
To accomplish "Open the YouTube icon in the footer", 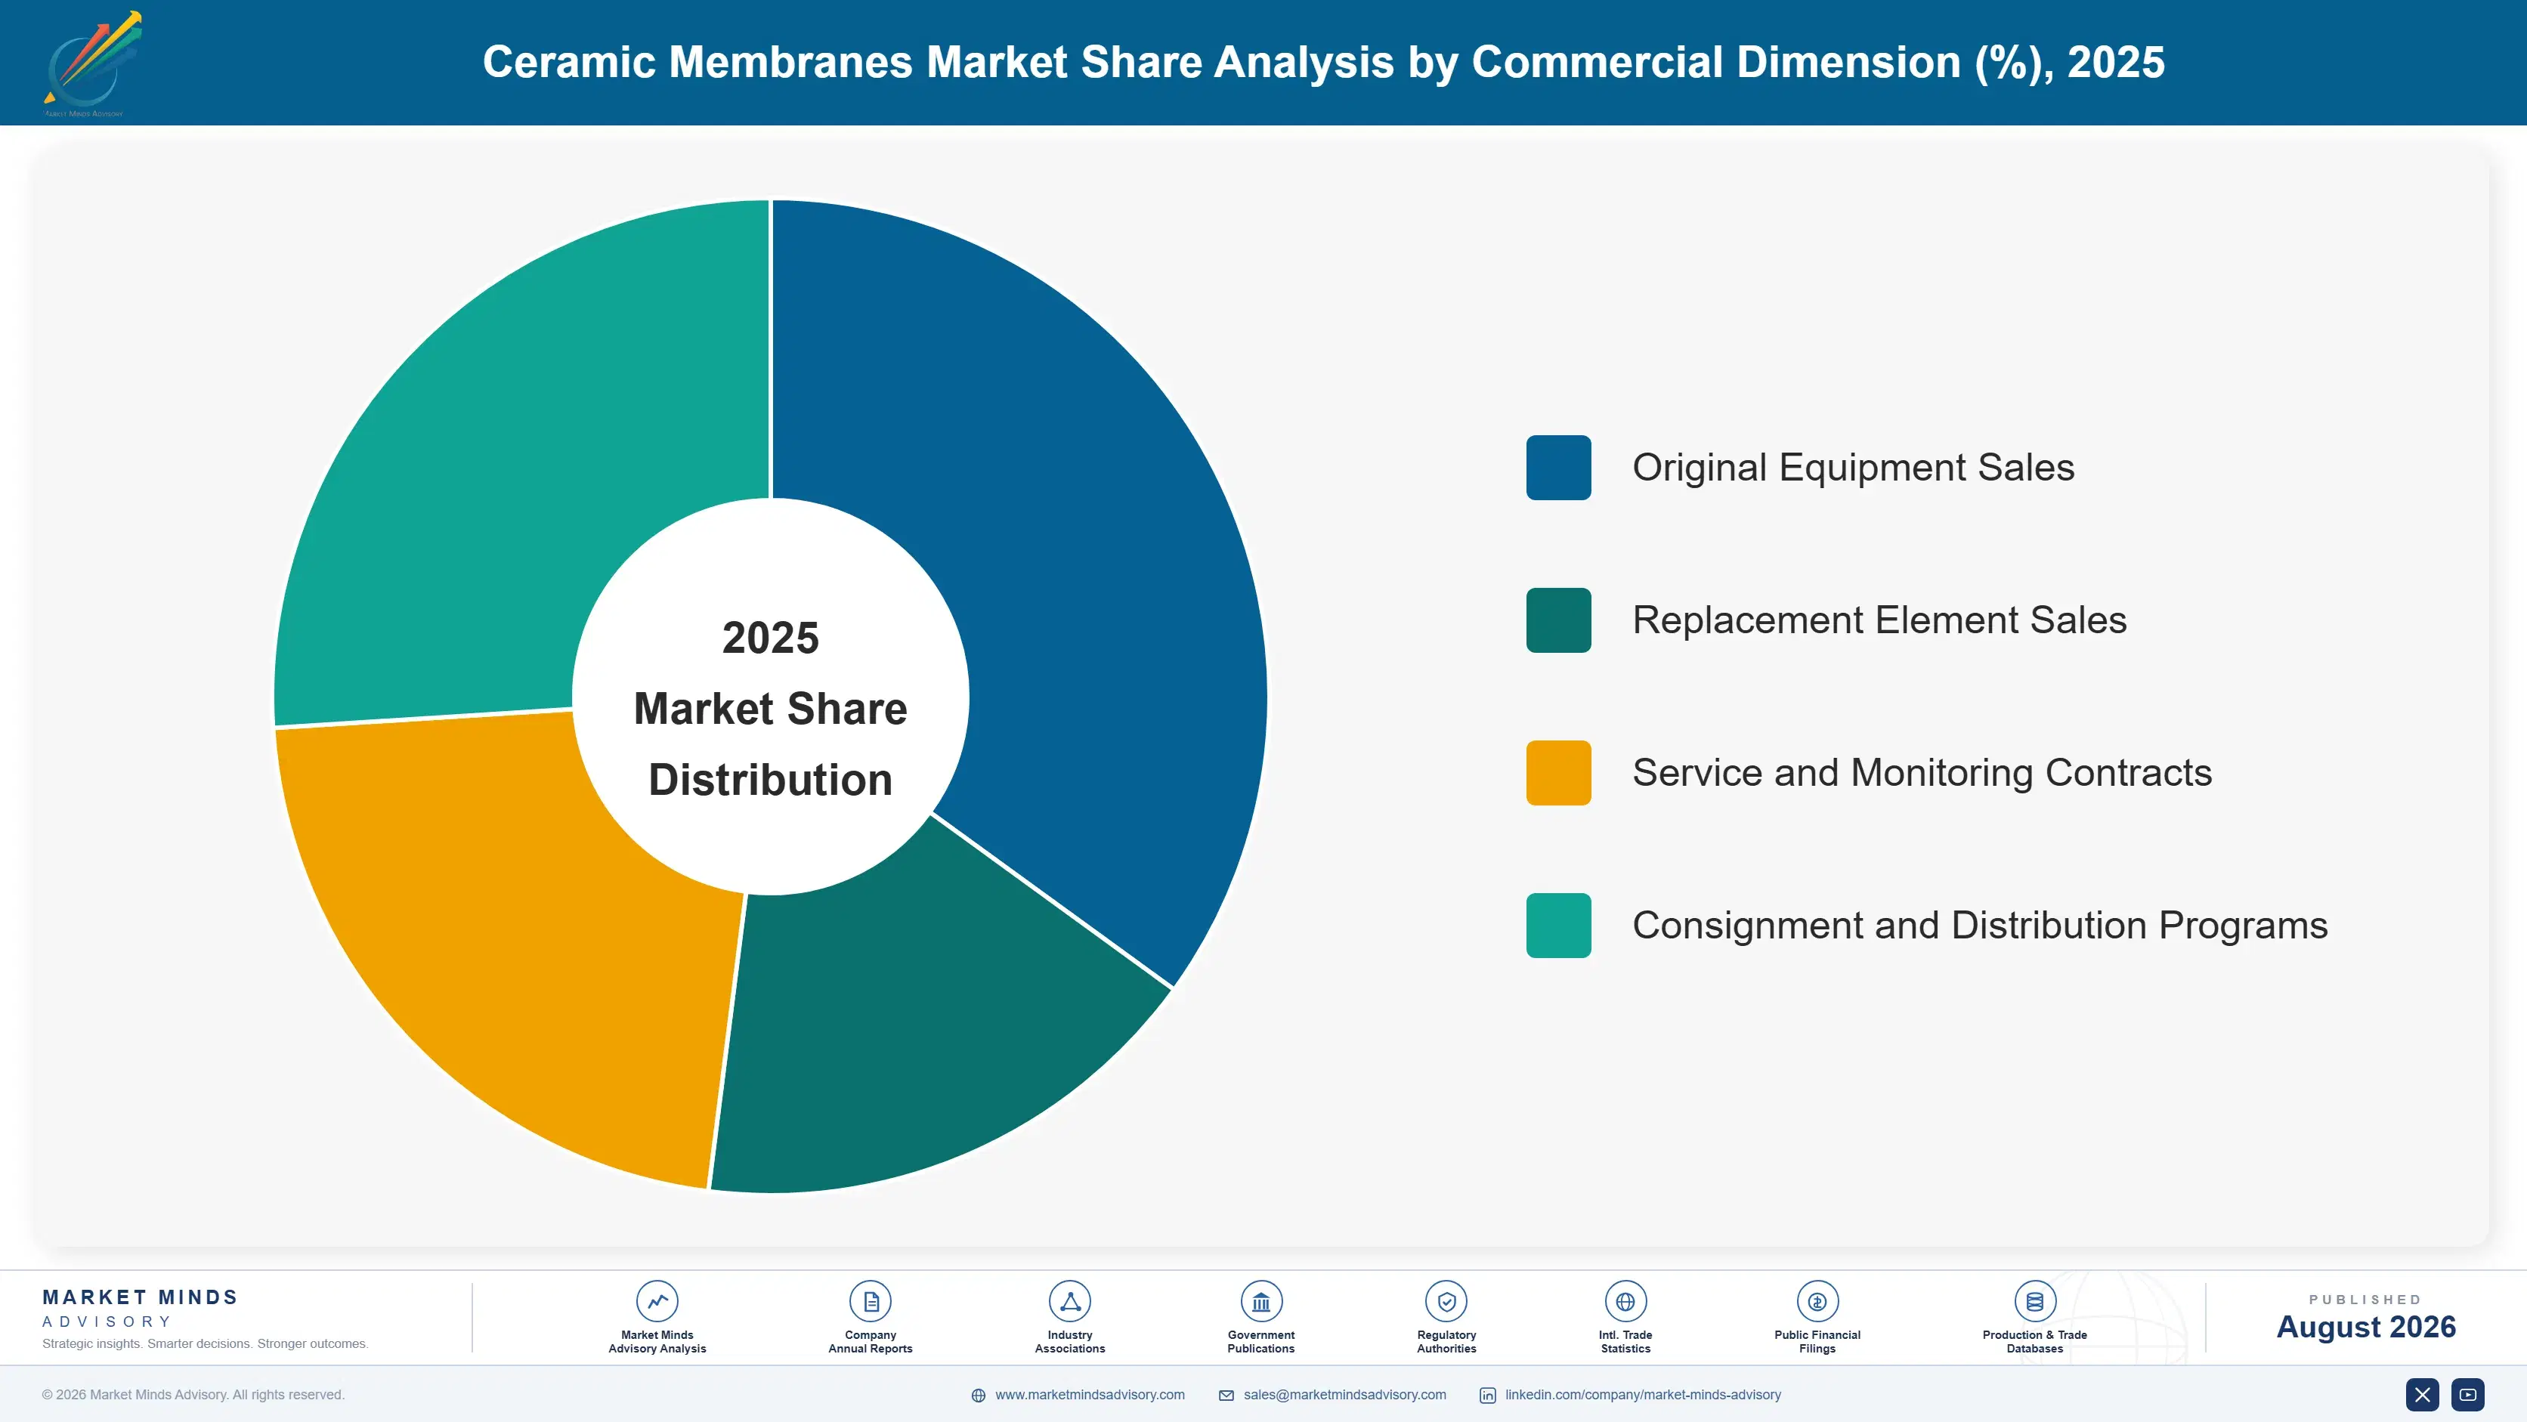I will click(2468, 1395).
